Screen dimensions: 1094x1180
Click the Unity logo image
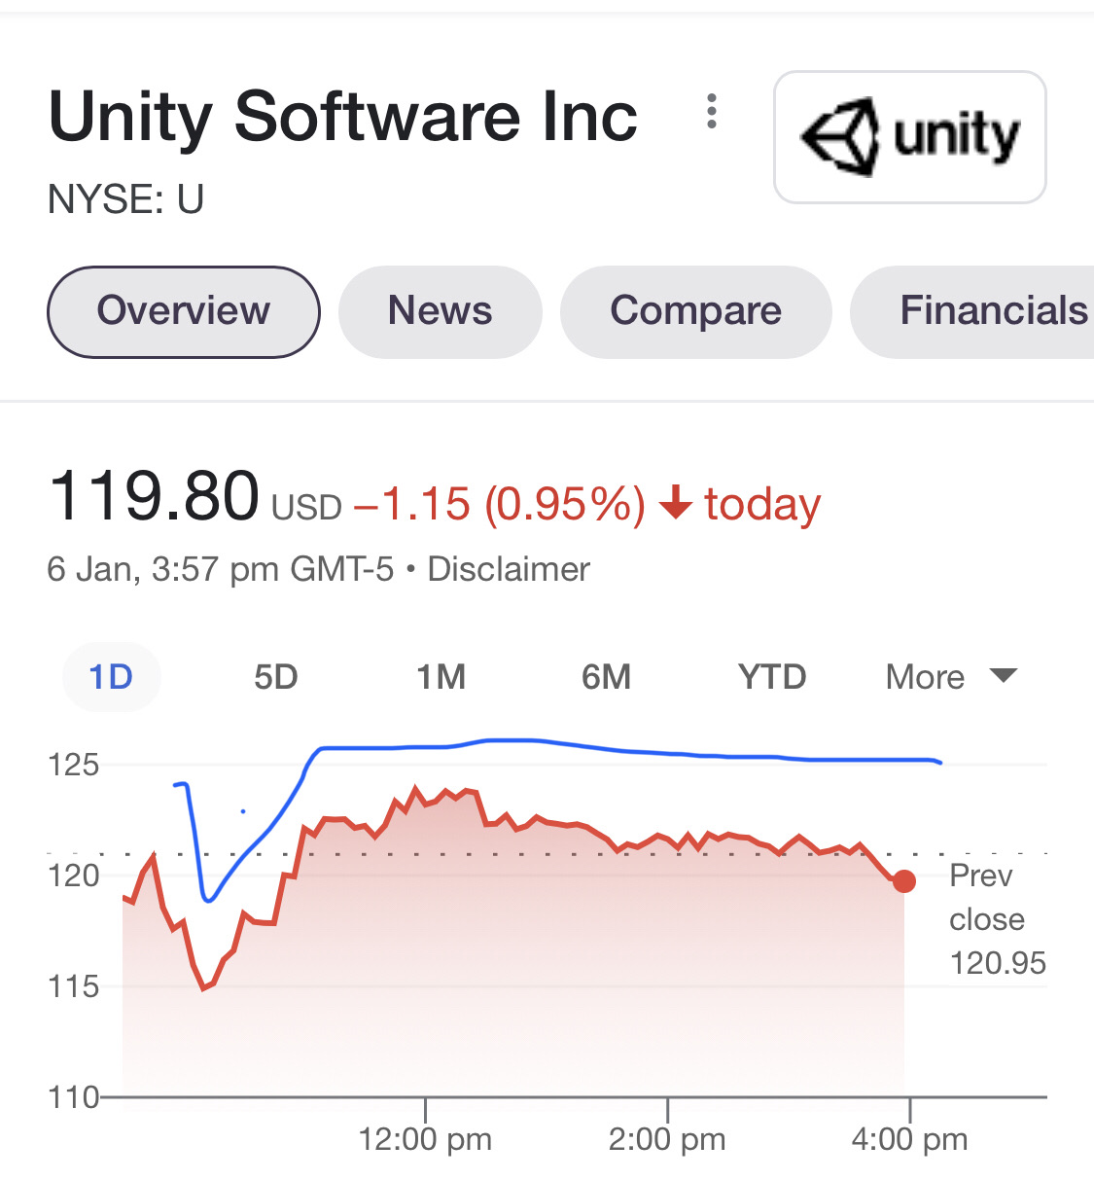click(909, 137)
